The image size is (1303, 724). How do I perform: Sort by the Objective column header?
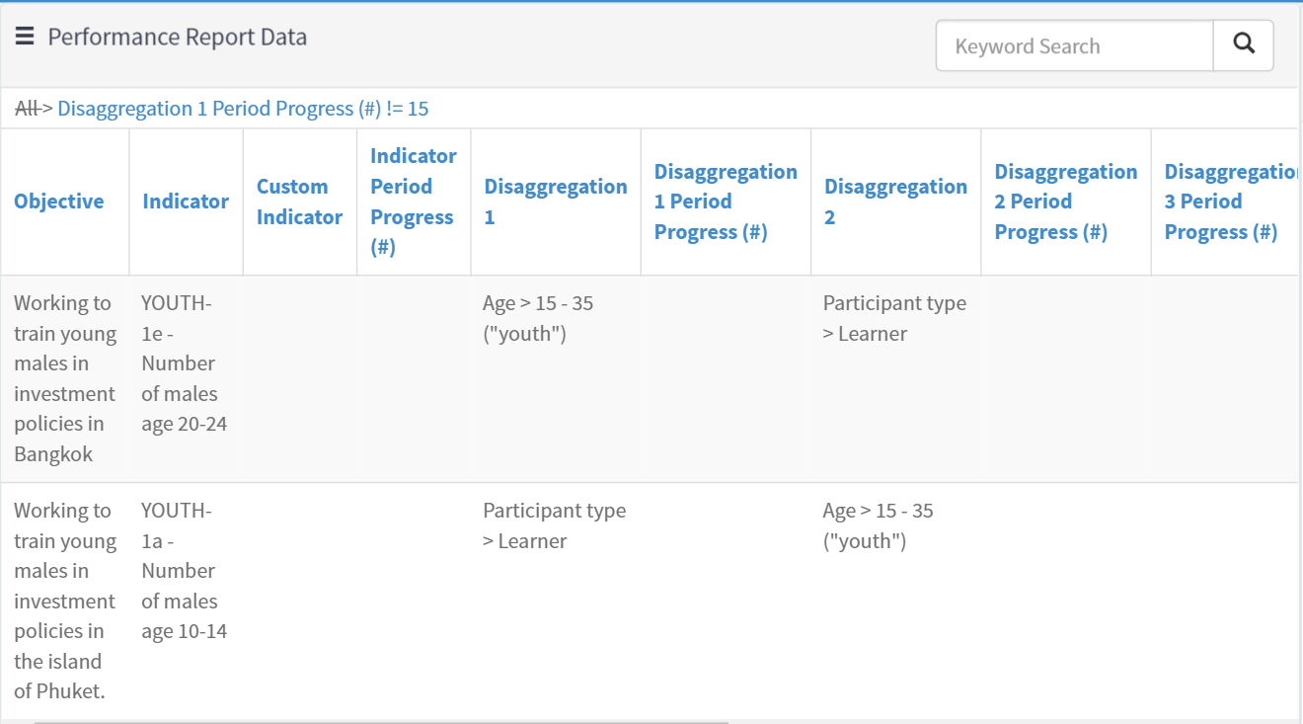(59, 201)
